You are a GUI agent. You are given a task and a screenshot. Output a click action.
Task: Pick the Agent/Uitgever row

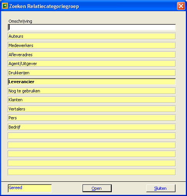(92, 64)
